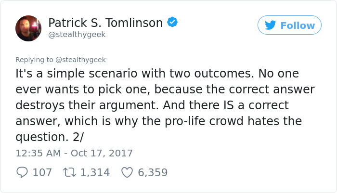Click the '2/' thread marker ending the tweet
Viewport: 337px width, 193px height.
click(78, 137)
